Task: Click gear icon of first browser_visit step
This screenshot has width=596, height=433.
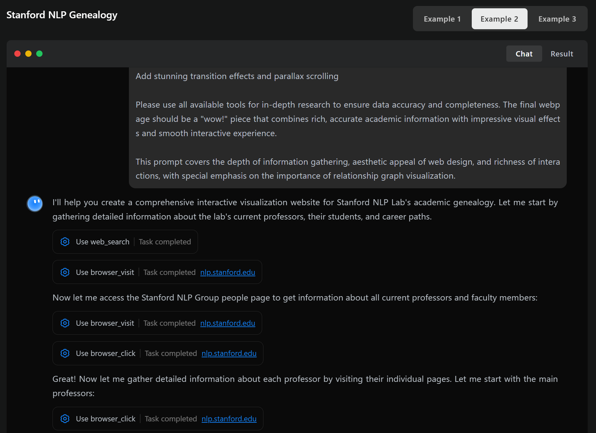Action: click(x=65, y=272)
